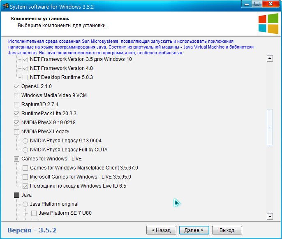Proceed with the Далее button

(194, 230)
